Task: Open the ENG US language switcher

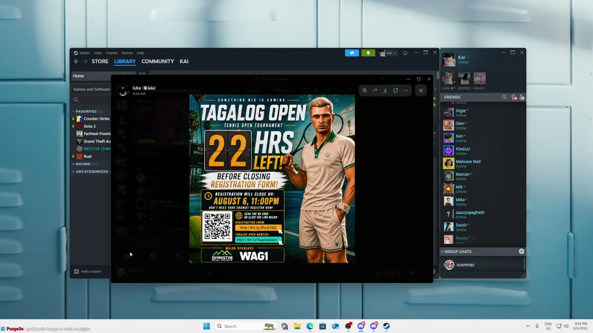Action: [x=548, y=326]
